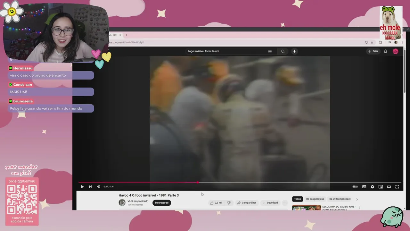Bookmark this page with star icon
The height and width of the screenshot is (231, 410).
[372, 42]
